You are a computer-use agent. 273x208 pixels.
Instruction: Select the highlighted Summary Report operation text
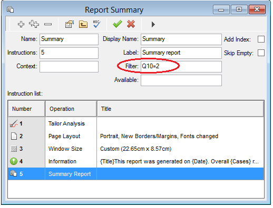point(70,174)
